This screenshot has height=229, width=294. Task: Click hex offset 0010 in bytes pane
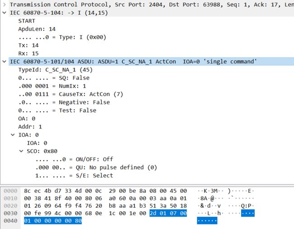[x=10, y=198]
